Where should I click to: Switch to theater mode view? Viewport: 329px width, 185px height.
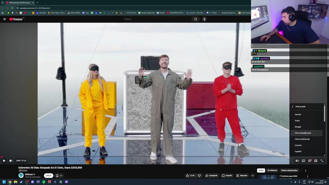tap(316, 161)
